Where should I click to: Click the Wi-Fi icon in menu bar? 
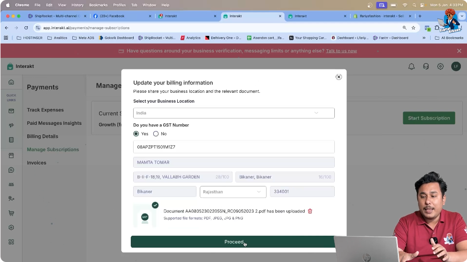click(x=405, y=5)
